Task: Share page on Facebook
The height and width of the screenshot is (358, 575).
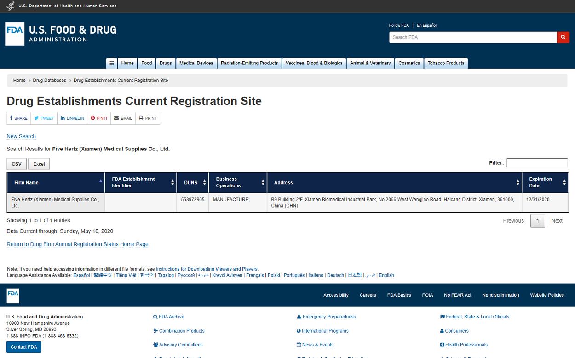Action: 19,118
